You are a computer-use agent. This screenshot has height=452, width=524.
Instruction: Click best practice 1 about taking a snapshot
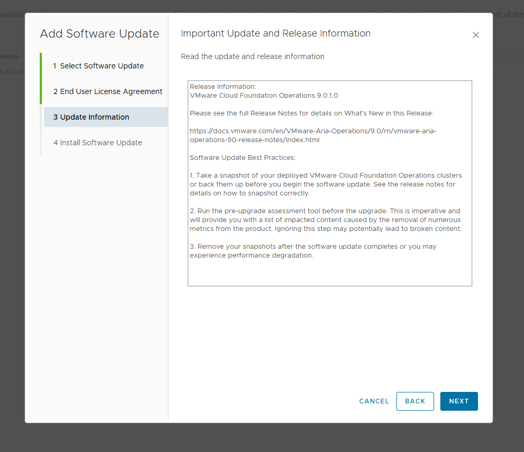coord(325,184)
